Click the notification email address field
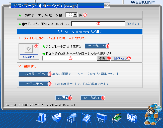The width and height of the screenshot is (163, 128). coord(98,24)
